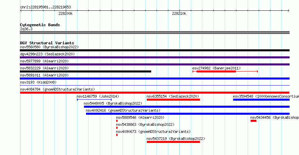Click the nsv5448005 (ByrskaBishop2022) label
The height and width of the screenshot is (155, 299).
(113, 103)
